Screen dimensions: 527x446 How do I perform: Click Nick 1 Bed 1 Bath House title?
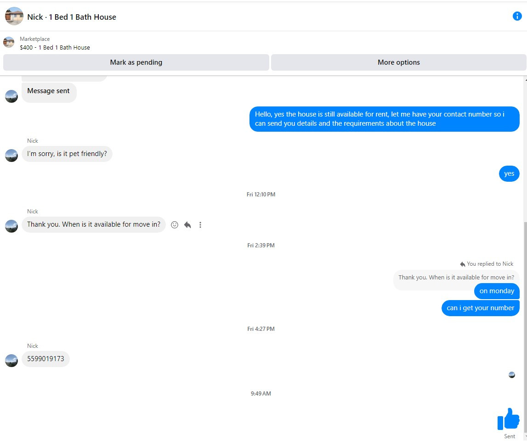pyautogui.click(x=72, y=17)
